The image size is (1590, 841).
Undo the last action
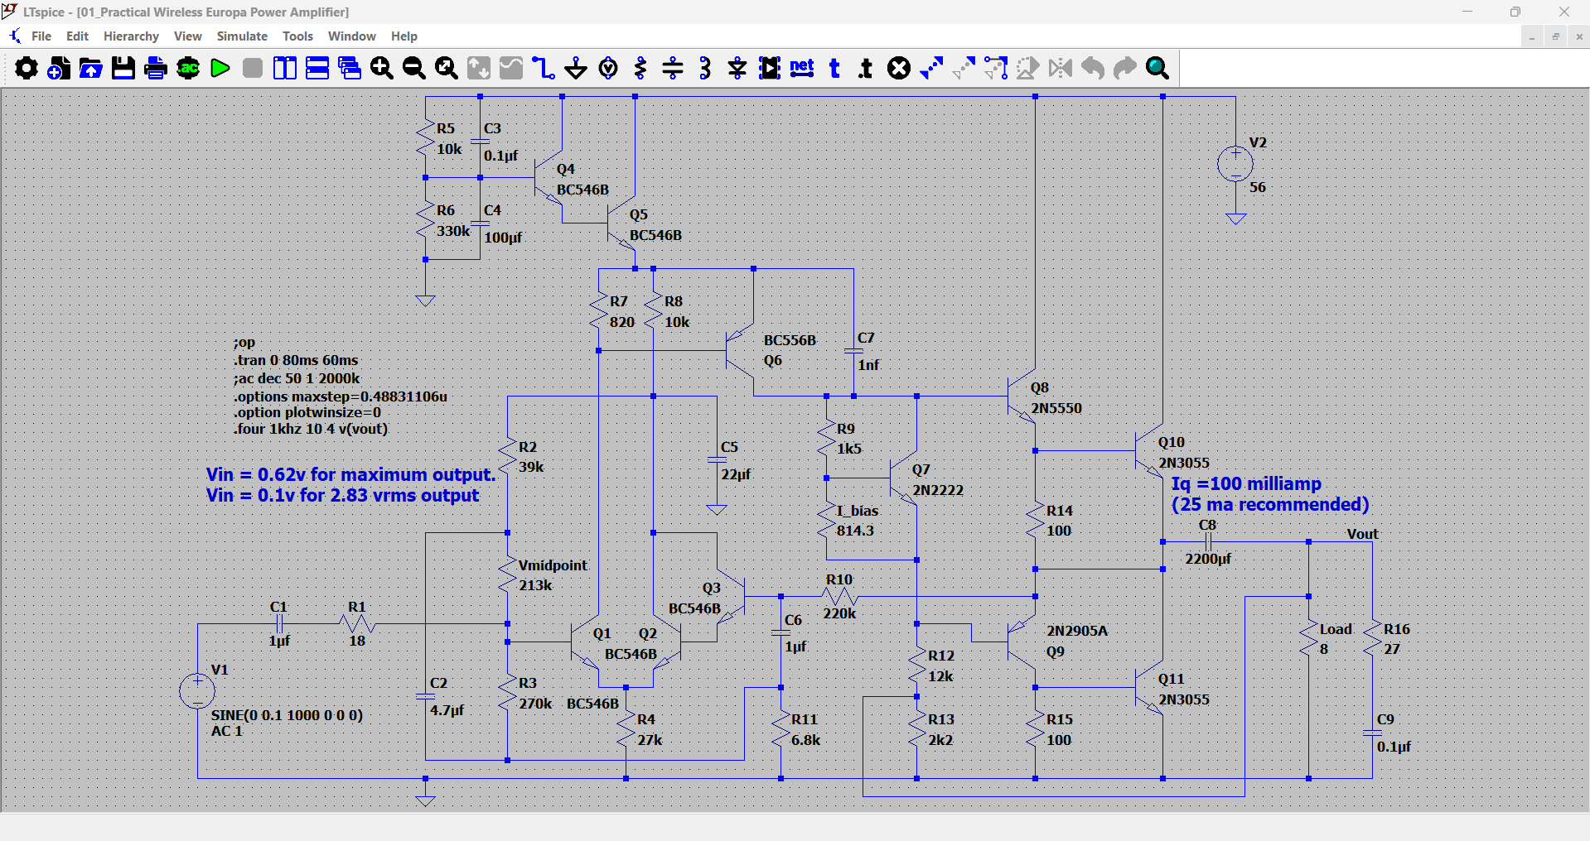[1093, 68]
